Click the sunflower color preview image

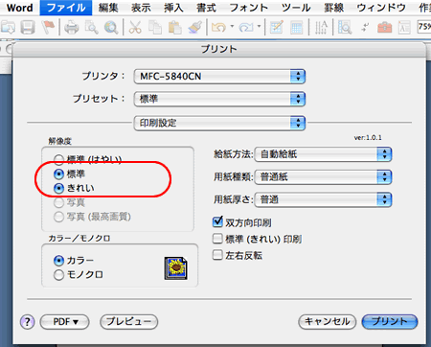(176, 268)
